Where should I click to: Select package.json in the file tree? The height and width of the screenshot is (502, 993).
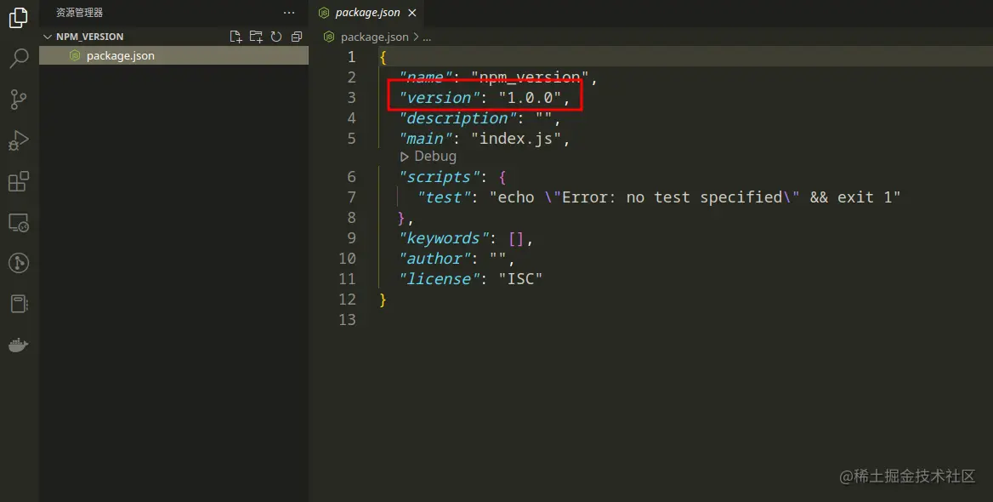coord(173,56)
